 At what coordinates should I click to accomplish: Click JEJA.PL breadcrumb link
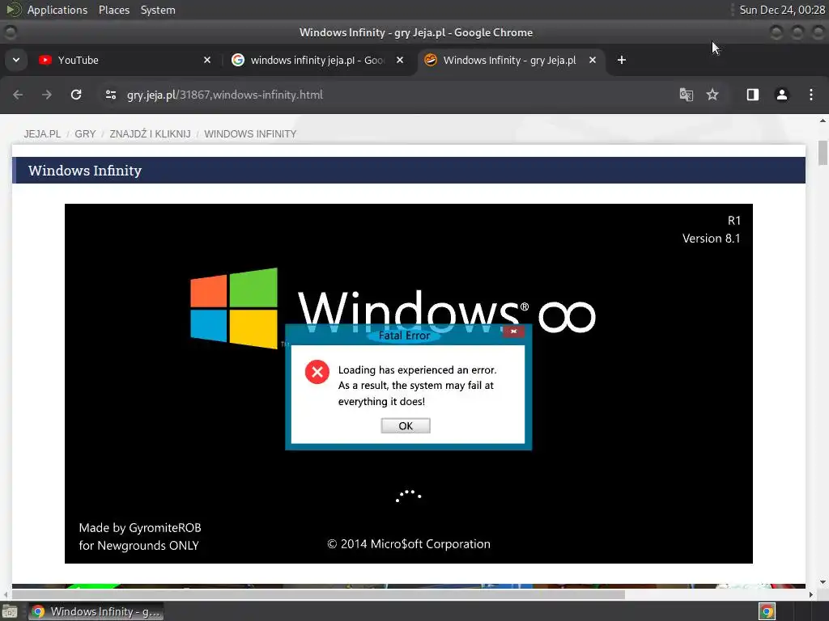click(42, 134)
